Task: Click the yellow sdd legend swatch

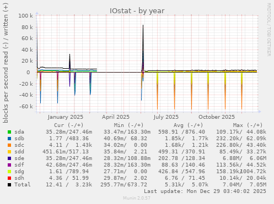Action: [x=9, y=152]
